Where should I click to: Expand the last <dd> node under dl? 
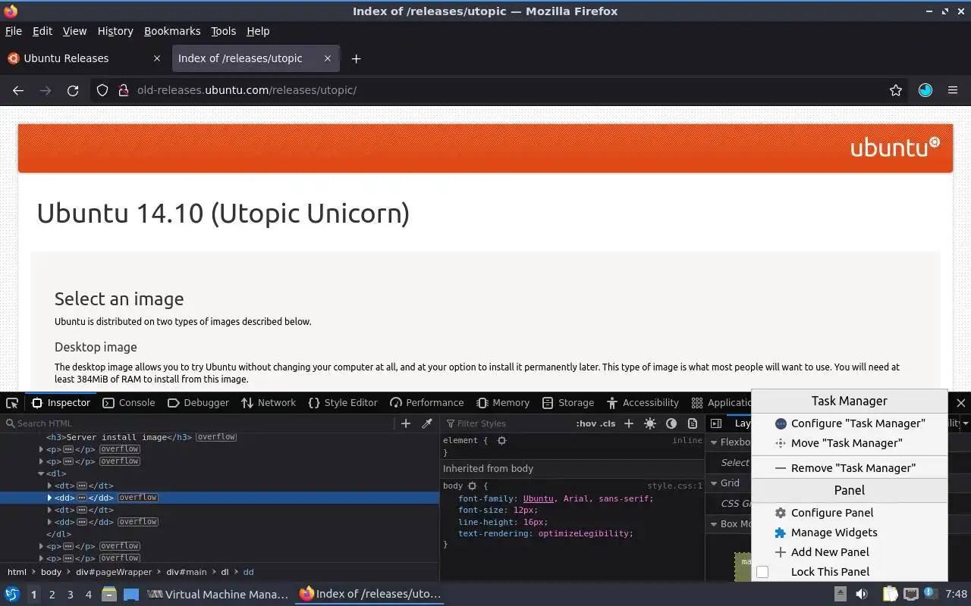pos(49,522)
